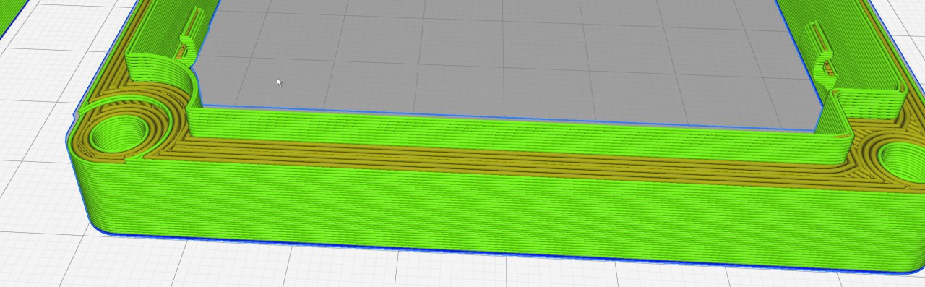Click the left corner screw hole on model
This screenshot has height=287, width=925.
[119, 134]
